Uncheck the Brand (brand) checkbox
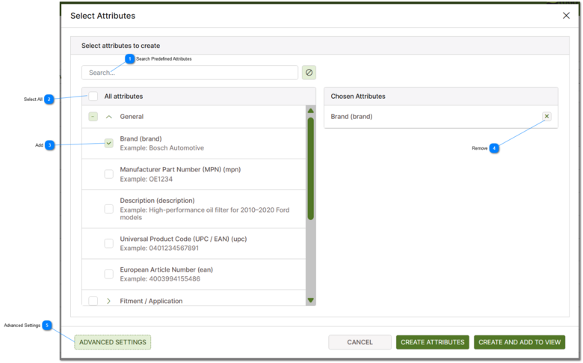This screenshot has width=583, height=363. (108, 143)
